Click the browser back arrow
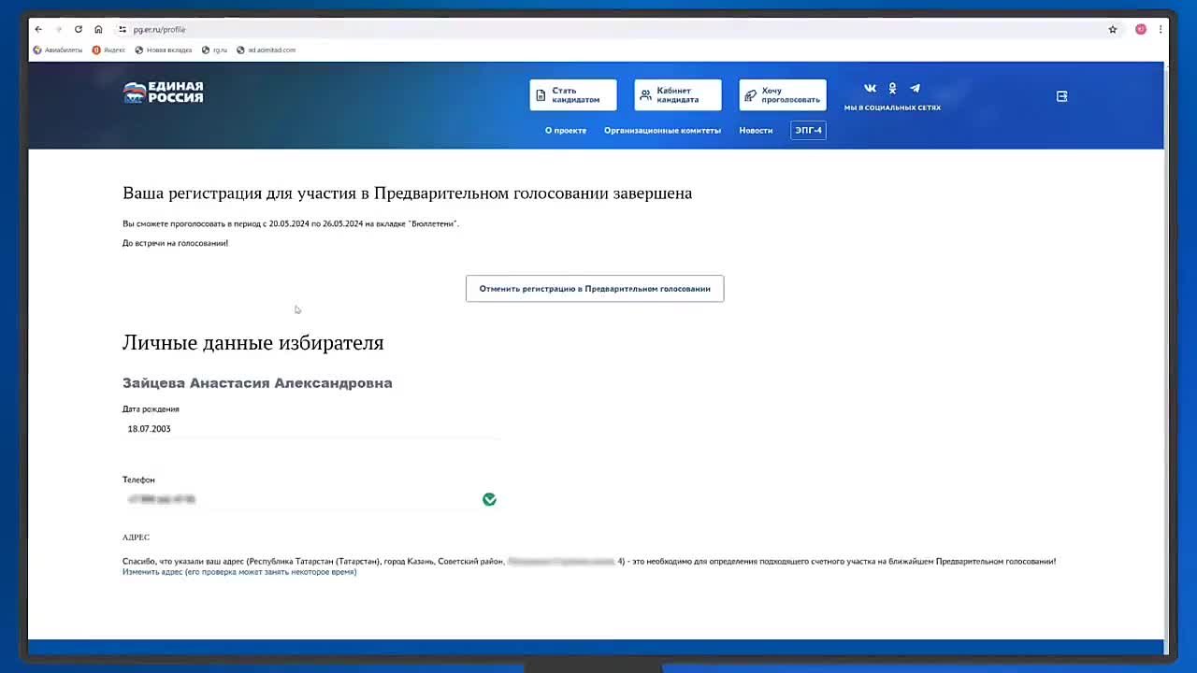The height and width of the screenshot is (673, 1197). pos(38,30)
